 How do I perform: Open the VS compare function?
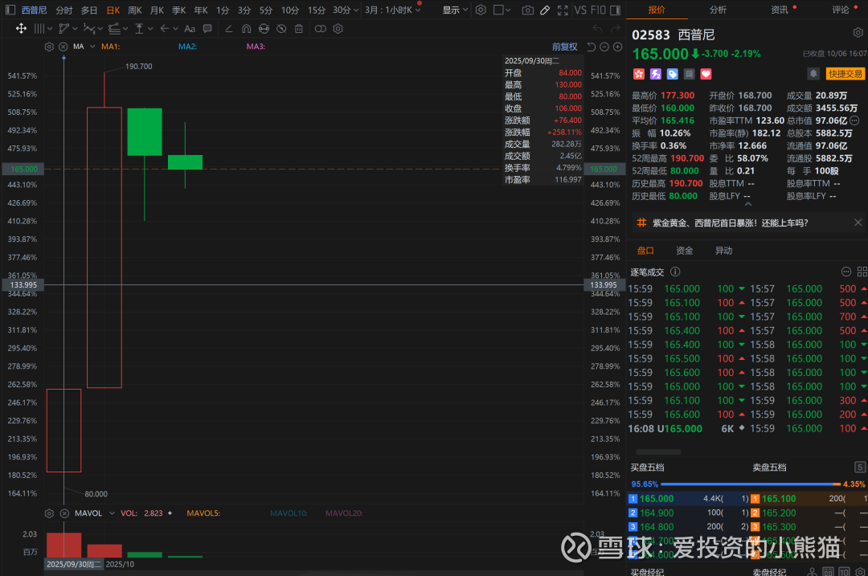[580, 10]
